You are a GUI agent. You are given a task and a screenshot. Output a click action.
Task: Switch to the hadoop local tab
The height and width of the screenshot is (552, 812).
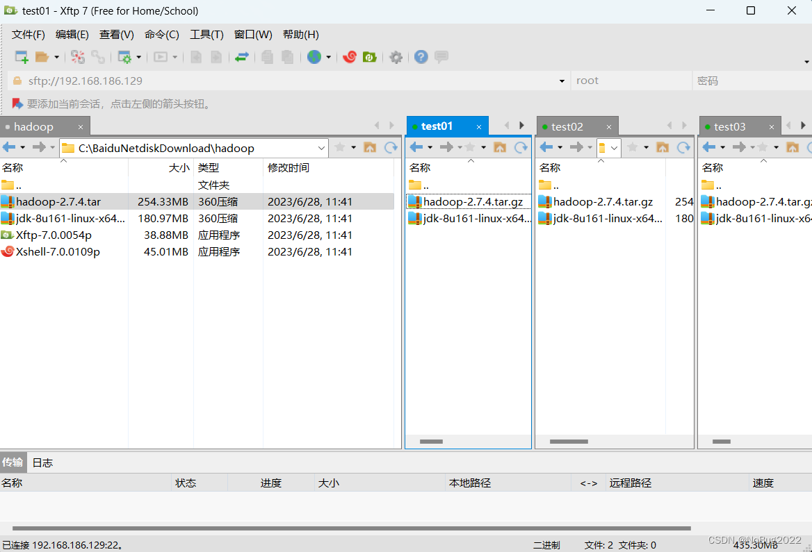(x=33, y=127)
